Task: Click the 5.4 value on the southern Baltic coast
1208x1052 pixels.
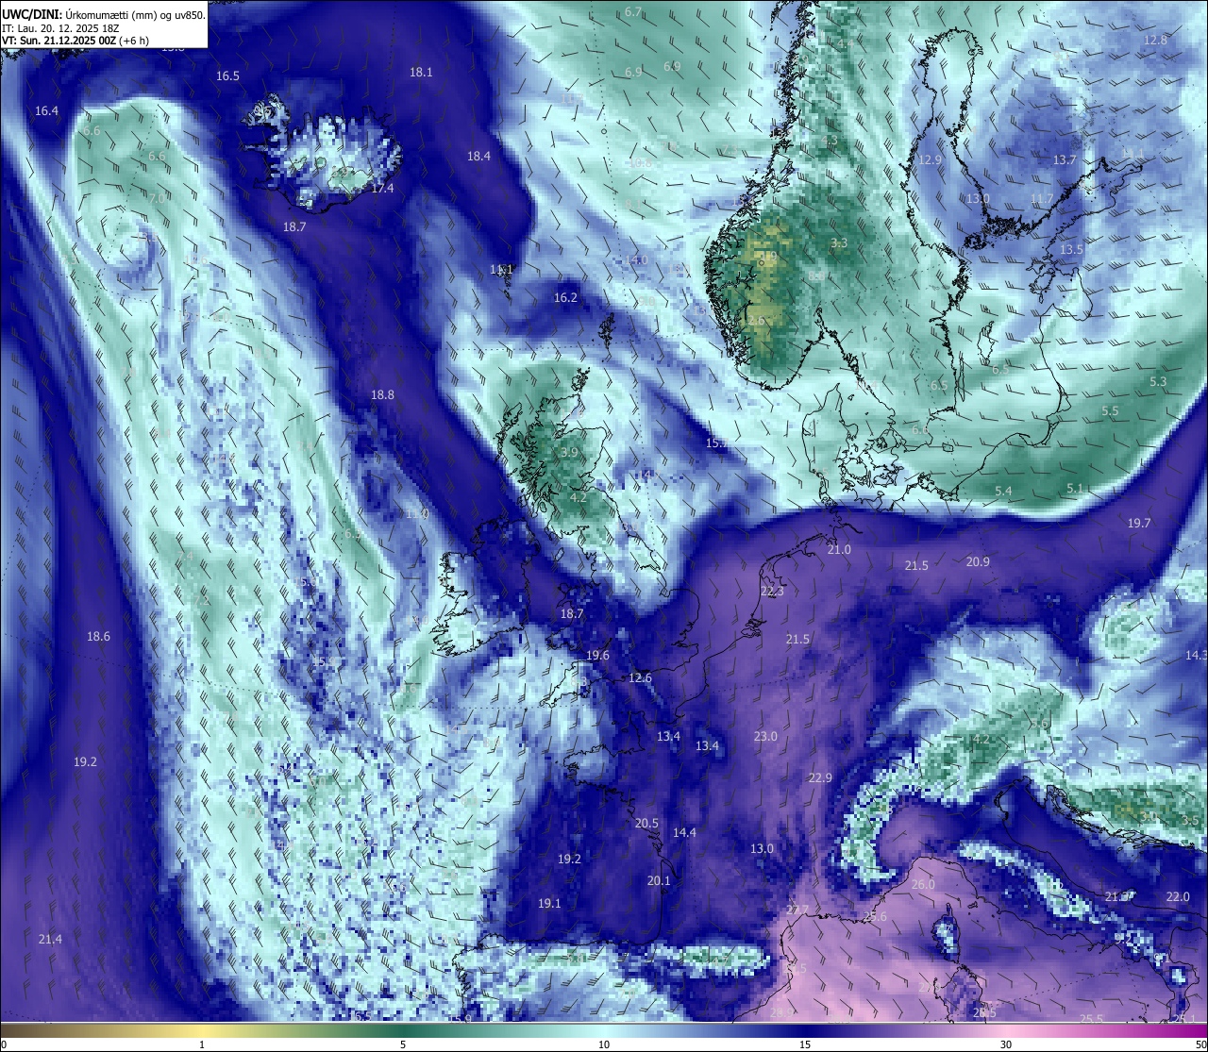Action: pos(1003,492)
